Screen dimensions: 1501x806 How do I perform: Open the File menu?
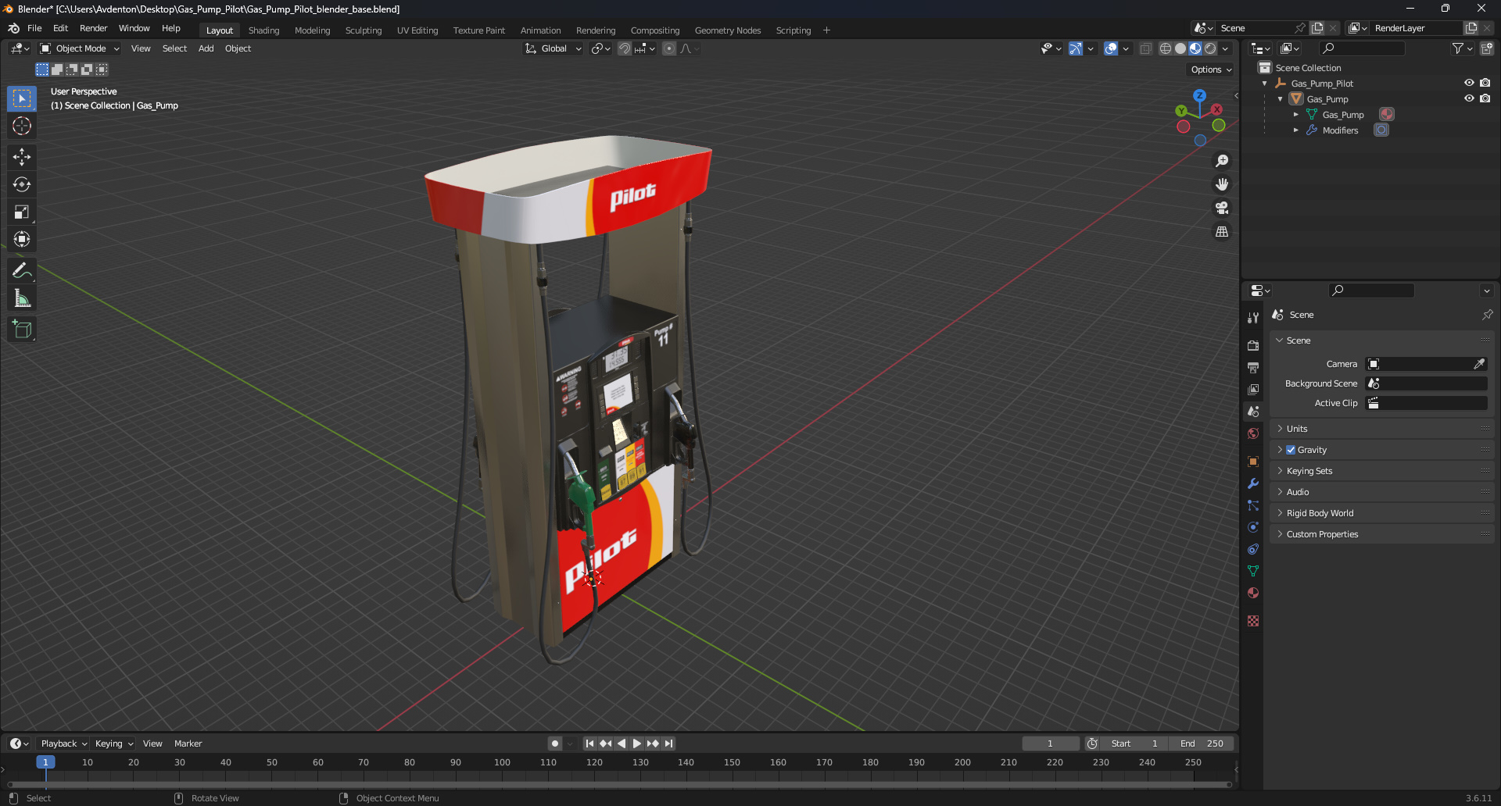click(x=34, y=28)
